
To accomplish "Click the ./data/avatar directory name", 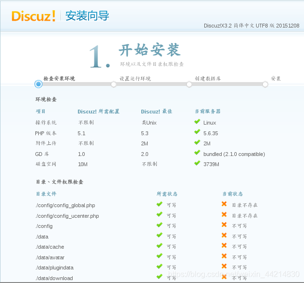I will click(x=50, y=257).
